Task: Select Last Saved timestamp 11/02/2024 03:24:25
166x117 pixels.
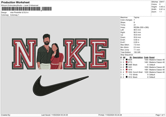Action: point(59,115)
